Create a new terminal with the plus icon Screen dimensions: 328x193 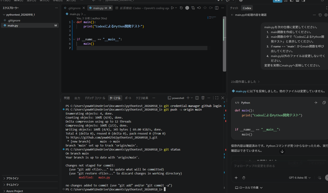point(188,98)
